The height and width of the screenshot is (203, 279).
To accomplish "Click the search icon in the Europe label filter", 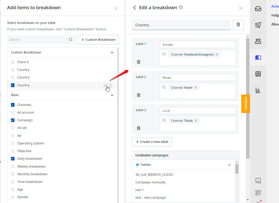I will (x=164, y=54).
